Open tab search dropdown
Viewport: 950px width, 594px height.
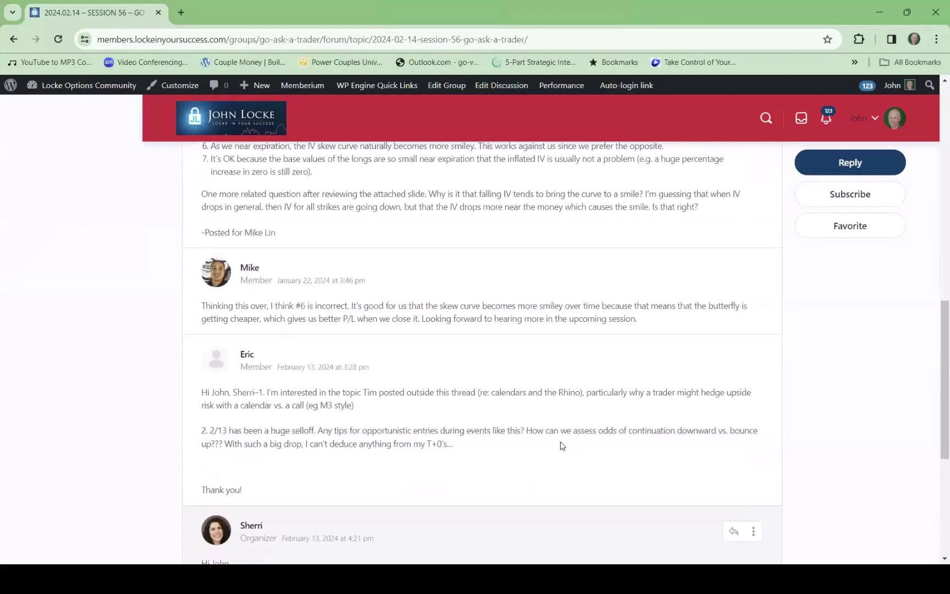(12, 12)
